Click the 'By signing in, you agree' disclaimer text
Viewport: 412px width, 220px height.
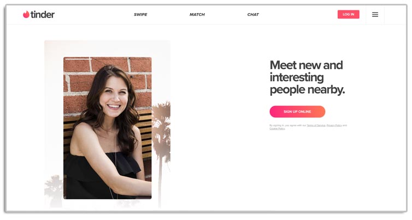click(x=288, y=125)
